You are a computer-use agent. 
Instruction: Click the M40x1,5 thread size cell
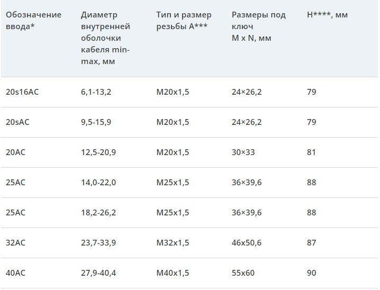tap(173, 273)
